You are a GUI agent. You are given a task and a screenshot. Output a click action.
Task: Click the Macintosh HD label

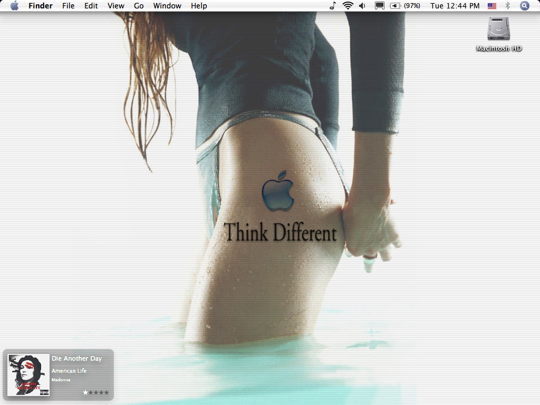499,49
